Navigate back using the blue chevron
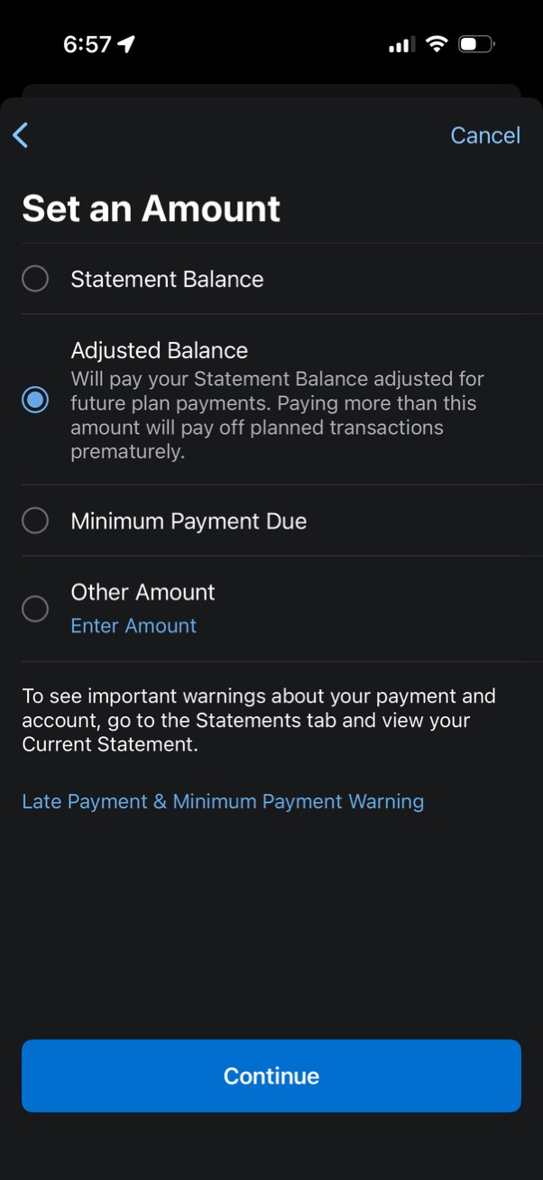Image resolution: width=543 pixels, height=1180 pixels. pyautogui.click(x=20, y=134)
